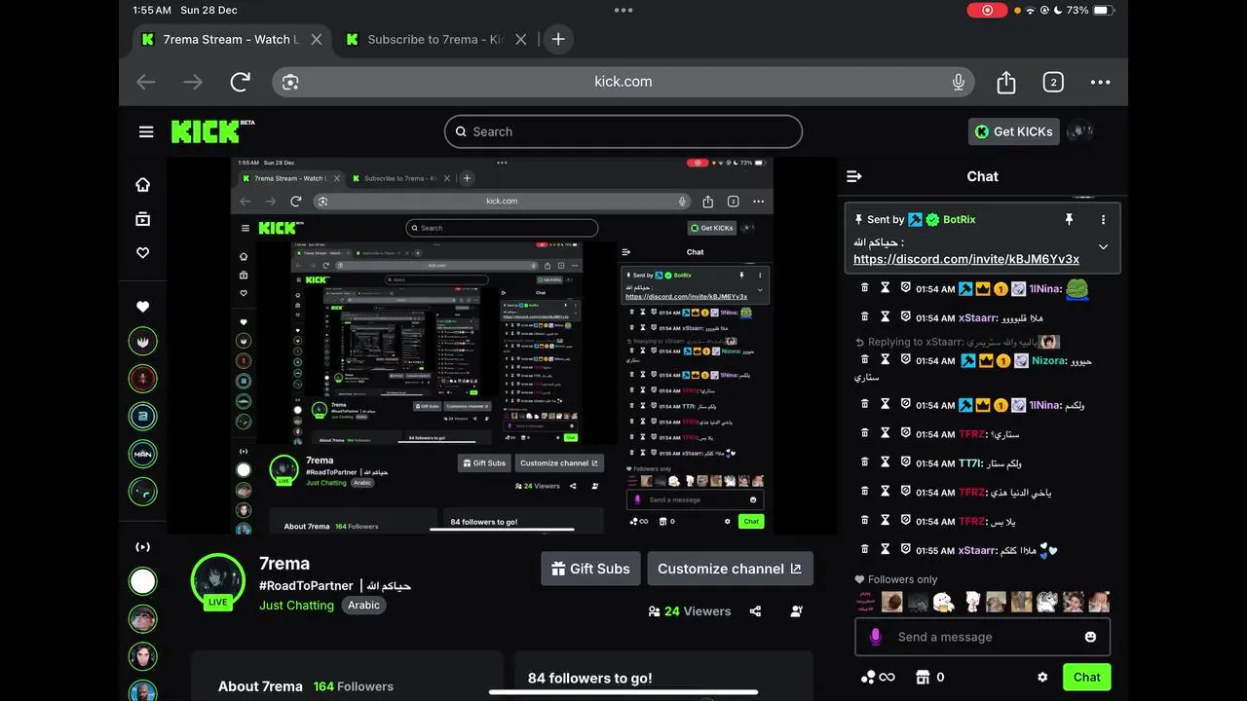The width and height of the screenshot is (1247, 701).
Task: Open the Just Chatting category link
Action: [x=296, y=605]
